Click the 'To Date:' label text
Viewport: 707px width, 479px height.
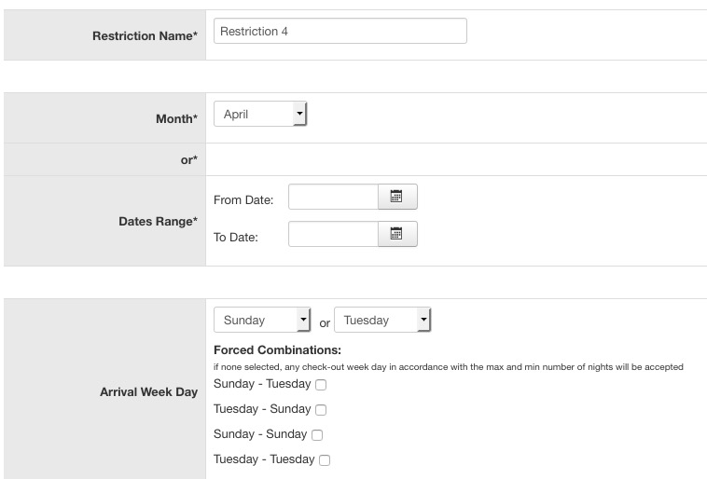236,238
